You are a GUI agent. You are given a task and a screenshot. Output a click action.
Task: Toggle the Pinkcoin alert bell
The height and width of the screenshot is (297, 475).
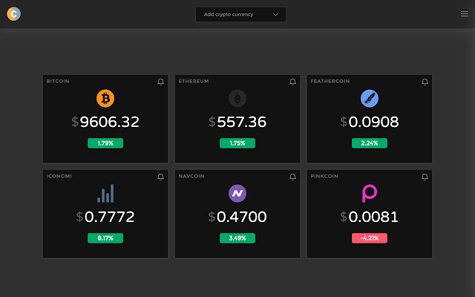[x=425, y=177]
